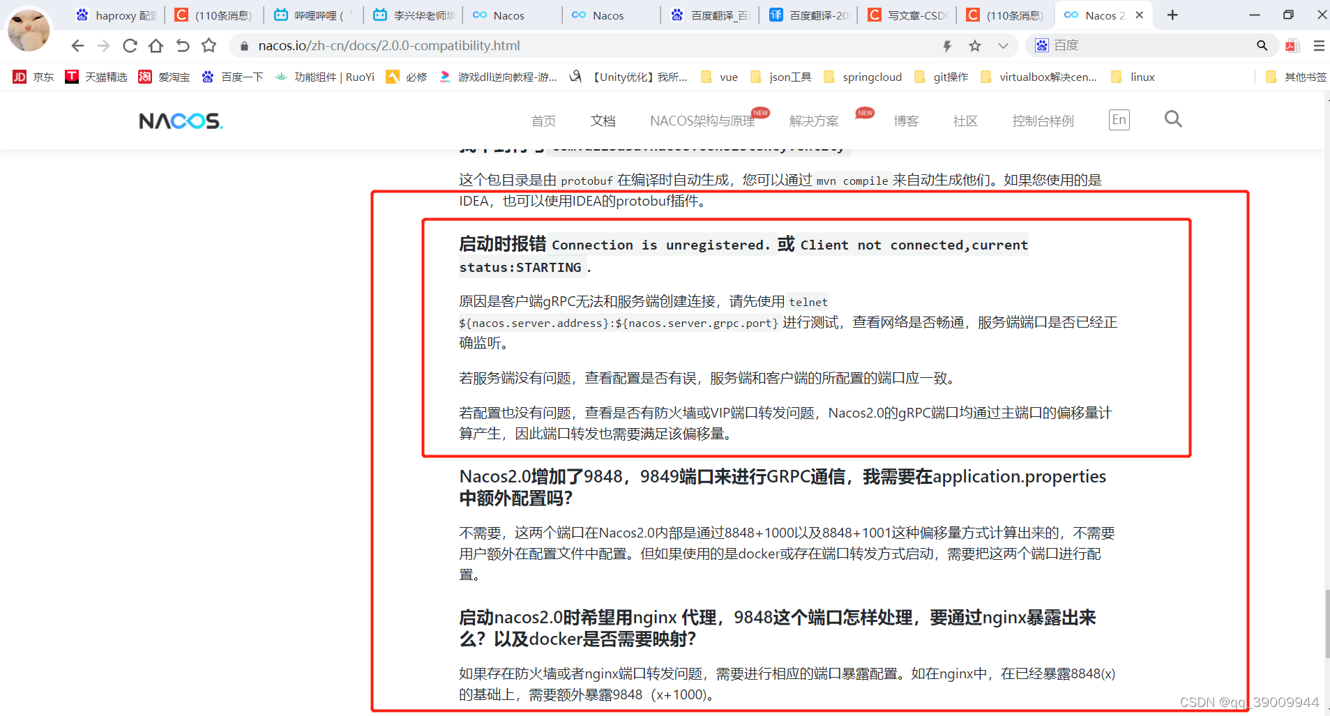Click the back navigation arrow
Image resolution: width=1330 pixels, height=716 pixels.
pyautogui.click(x=77, y=45)
